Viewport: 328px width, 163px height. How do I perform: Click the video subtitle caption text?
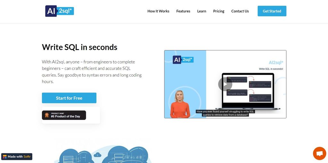pos(225,113)
